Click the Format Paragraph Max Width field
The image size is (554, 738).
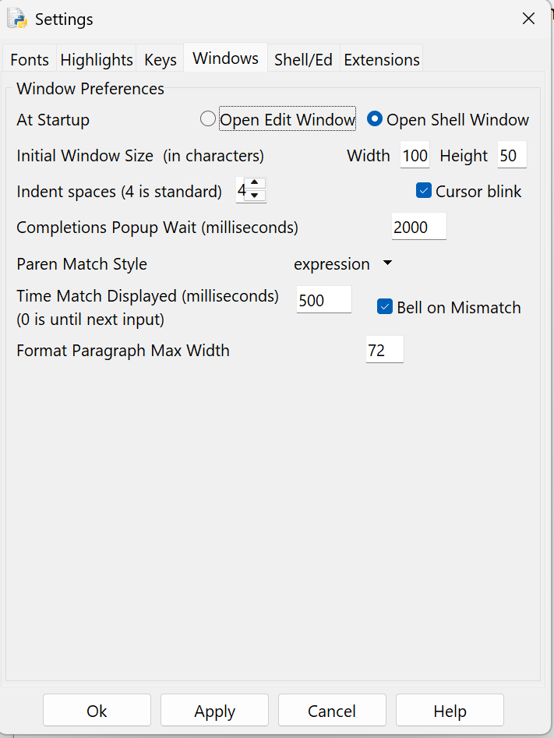tap(384, 350)
